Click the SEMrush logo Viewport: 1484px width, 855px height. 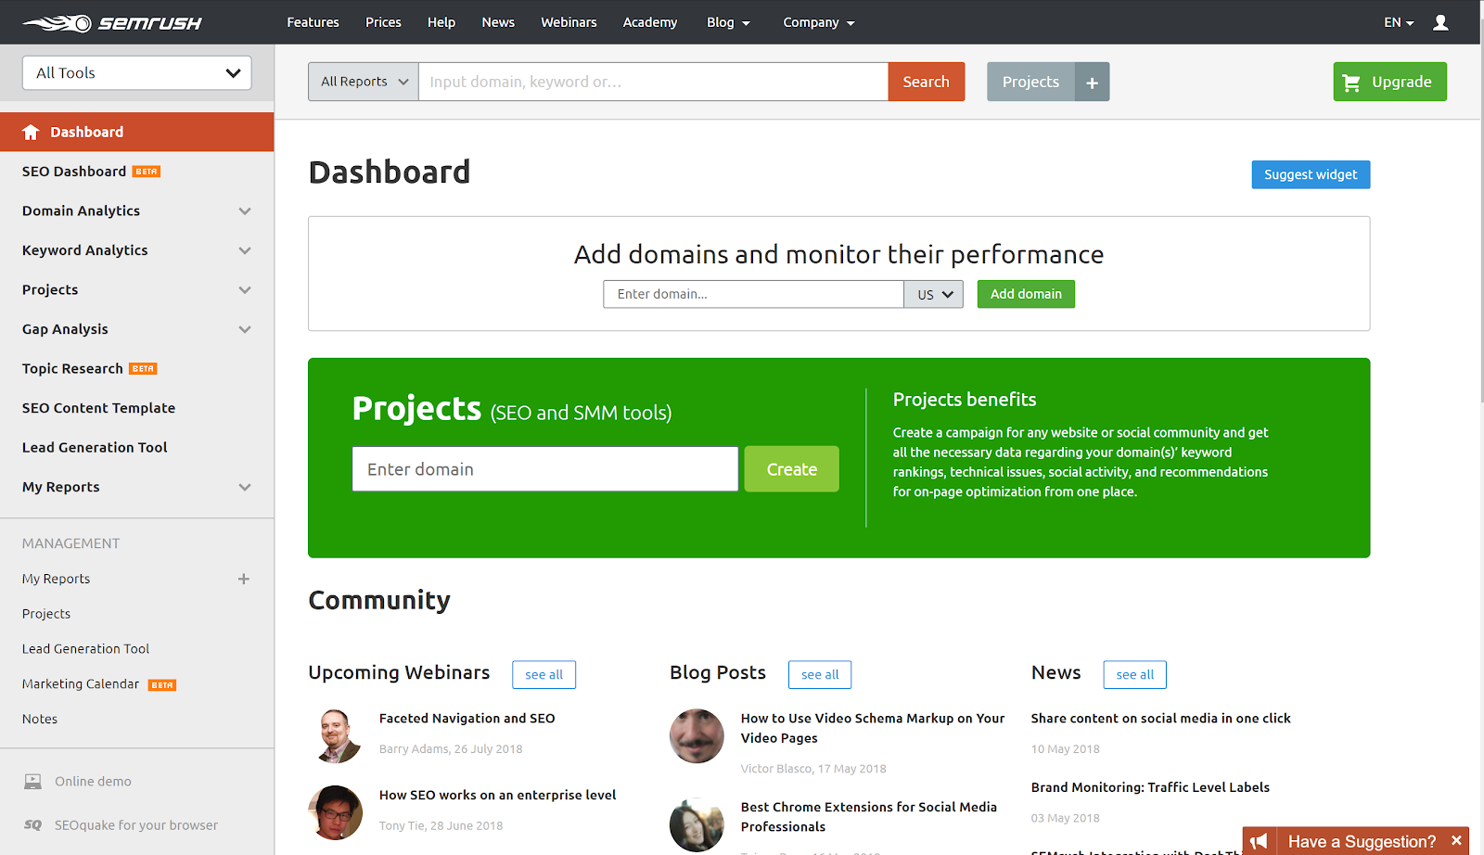[112, 22]
